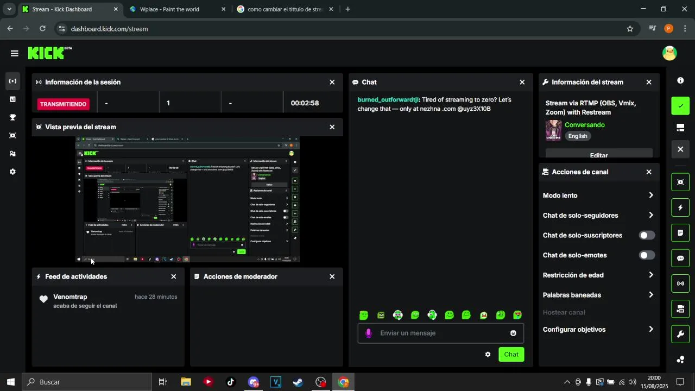Toggle Chat de solo-emotes switch

[x=647, y=255]
